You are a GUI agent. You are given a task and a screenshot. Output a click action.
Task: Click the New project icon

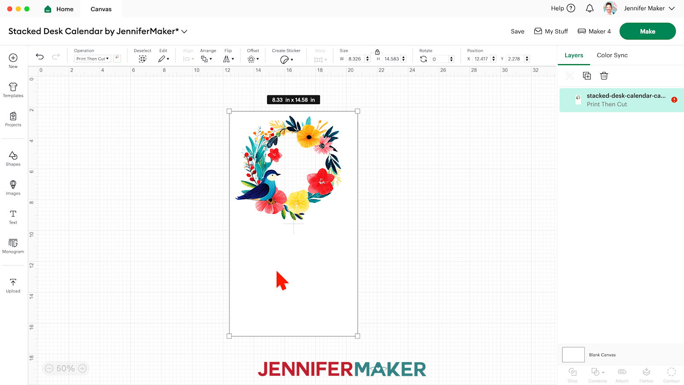(13, 58)
